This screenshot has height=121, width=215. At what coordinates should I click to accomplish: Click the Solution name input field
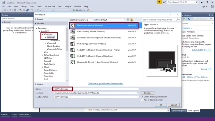(x=96, y=97)
